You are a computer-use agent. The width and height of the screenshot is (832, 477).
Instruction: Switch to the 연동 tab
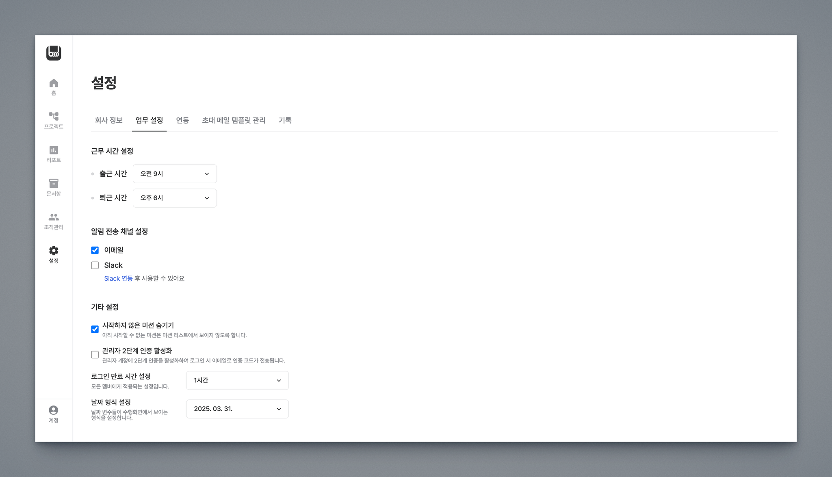point(182,120)
